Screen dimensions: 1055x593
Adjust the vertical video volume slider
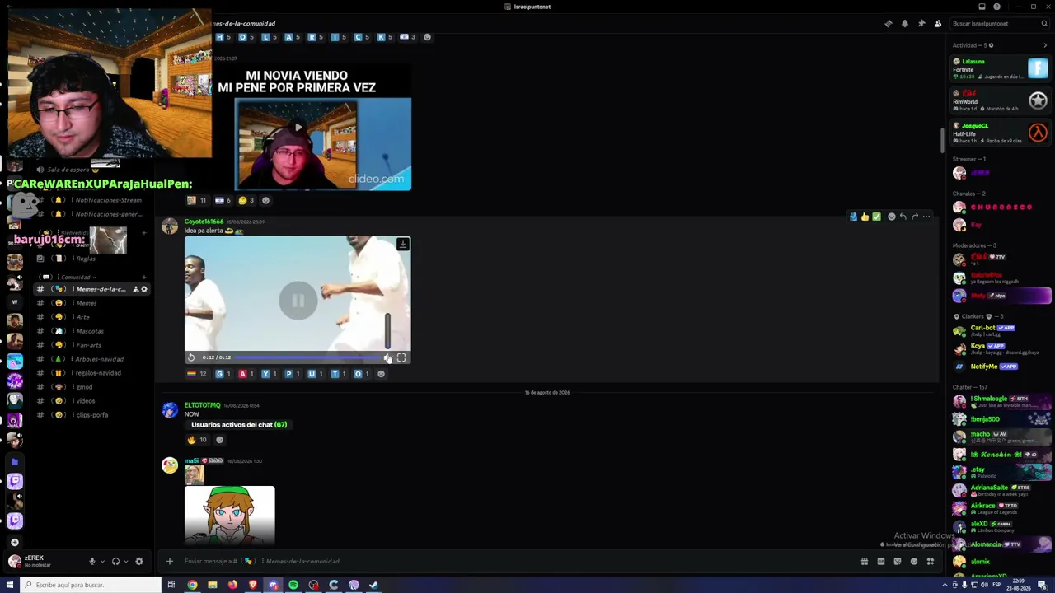[x=387, y=331]
